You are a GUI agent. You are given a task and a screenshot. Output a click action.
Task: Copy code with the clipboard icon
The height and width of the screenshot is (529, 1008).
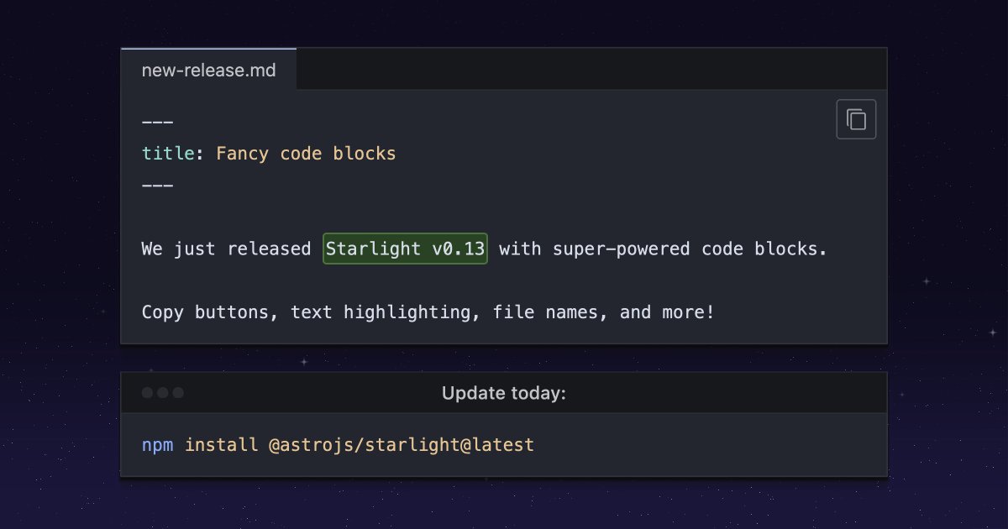(x=856, y=119)
